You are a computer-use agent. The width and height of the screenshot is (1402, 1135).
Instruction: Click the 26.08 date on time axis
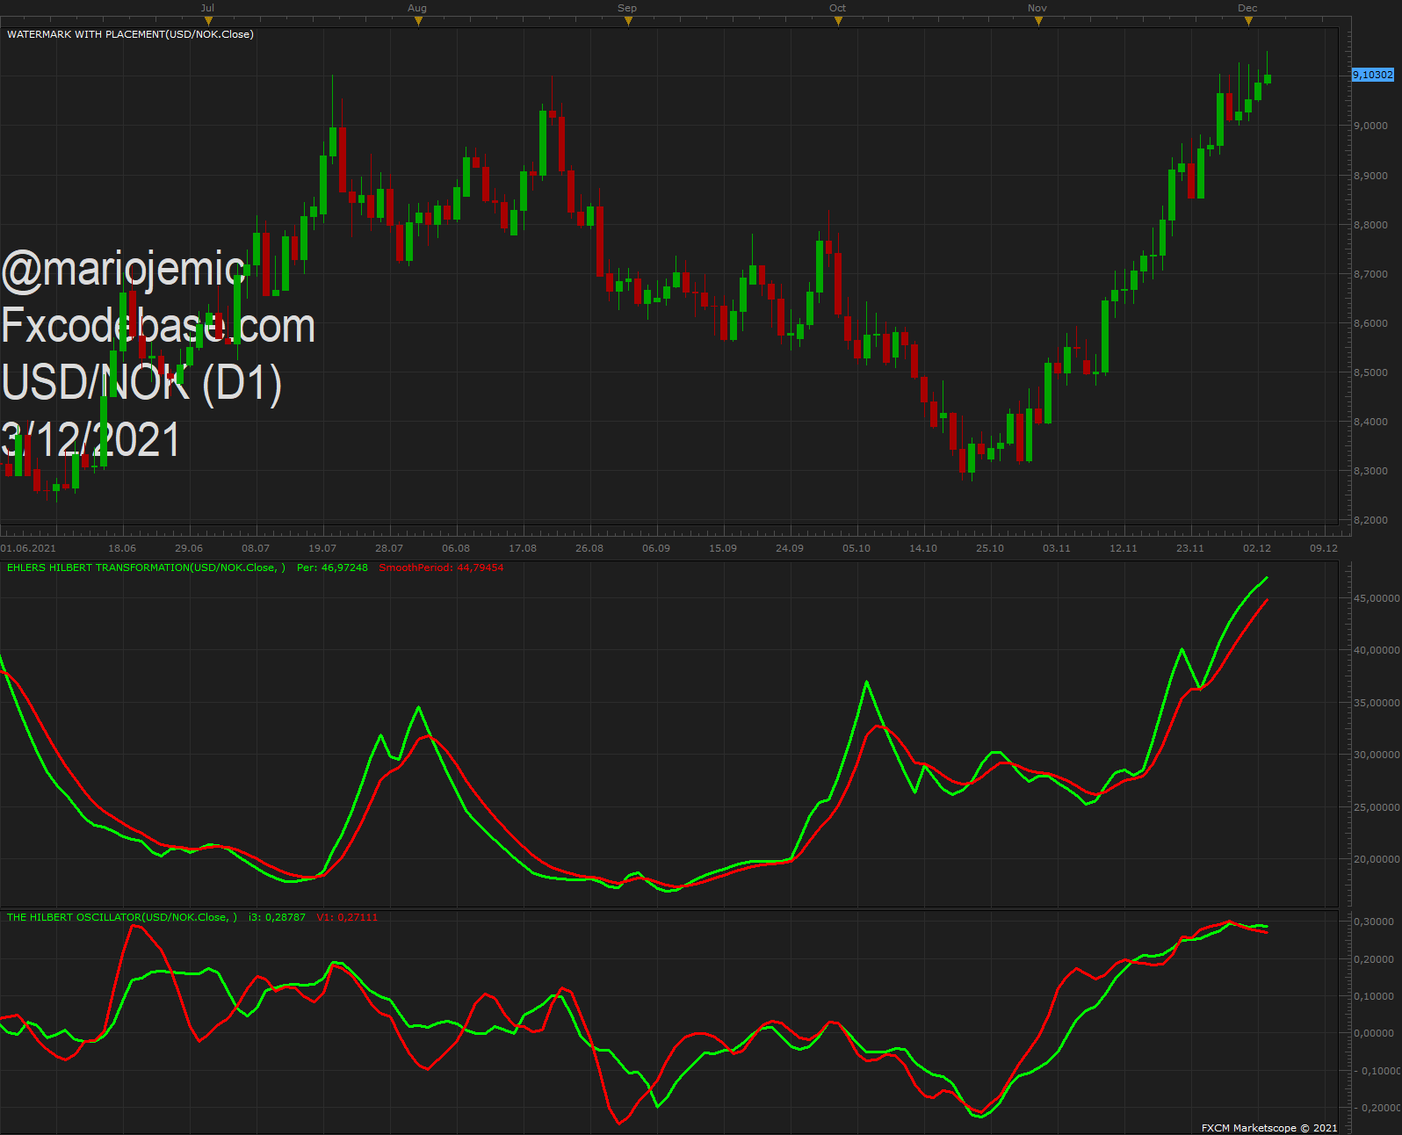589,548
